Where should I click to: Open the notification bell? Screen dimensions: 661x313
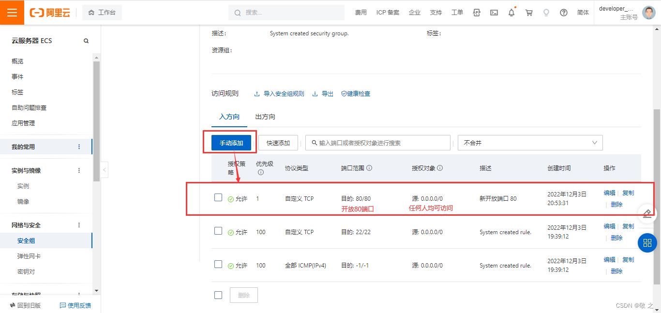511,13
